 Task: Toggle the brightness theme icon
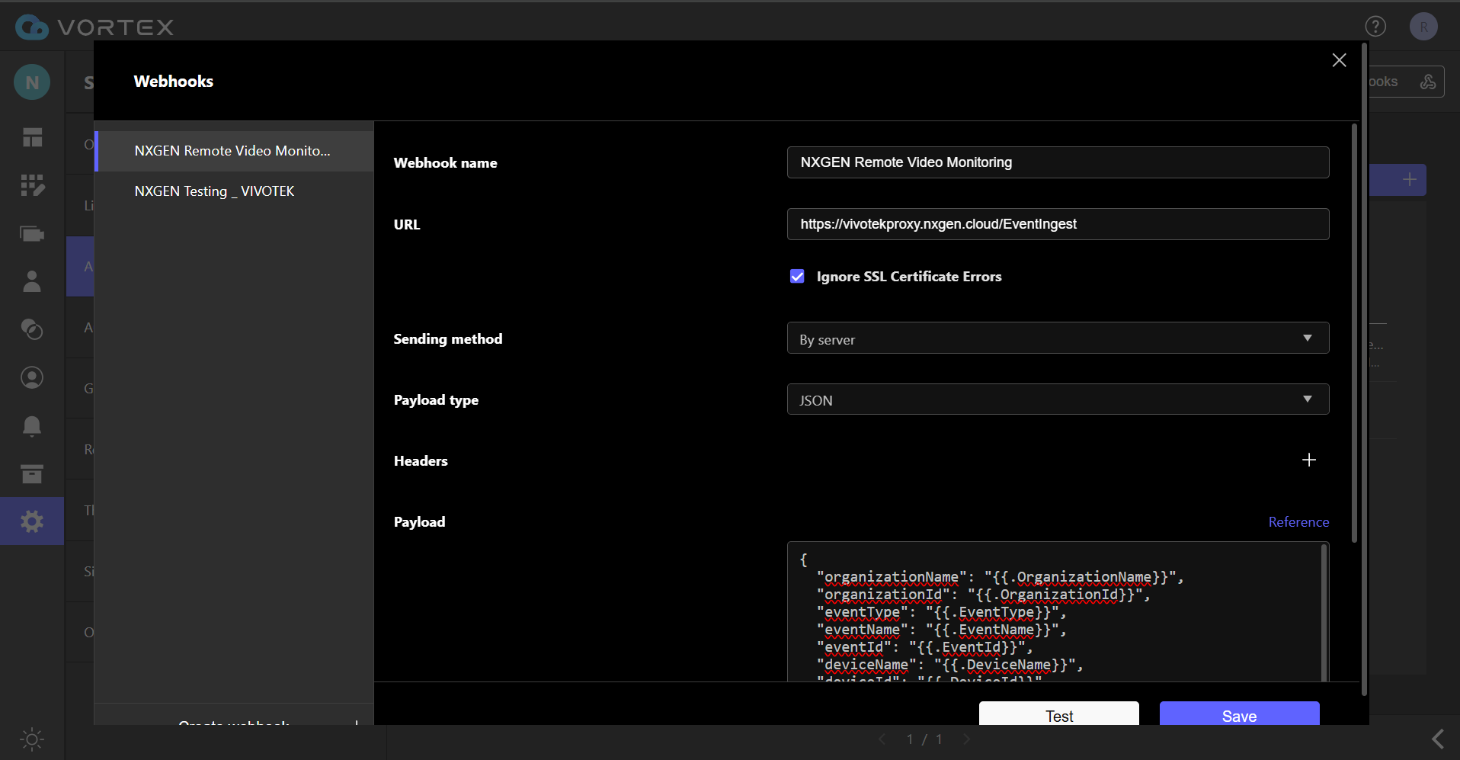coord(32,739)
